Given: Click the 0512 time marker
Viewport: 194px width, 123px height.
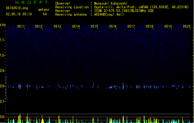Looking at the screenshot, I should click(39, 26).
